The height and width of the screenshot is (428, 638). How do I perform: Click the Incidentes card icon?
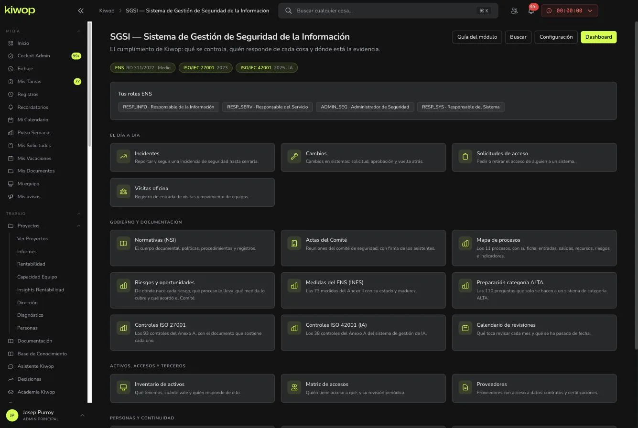[123, 156]
